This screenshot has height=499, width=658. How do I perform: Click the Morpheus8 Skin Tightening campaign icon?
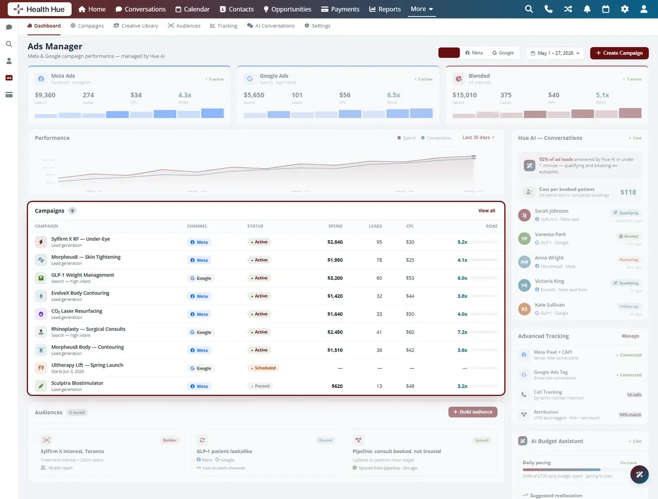(41, 260)
